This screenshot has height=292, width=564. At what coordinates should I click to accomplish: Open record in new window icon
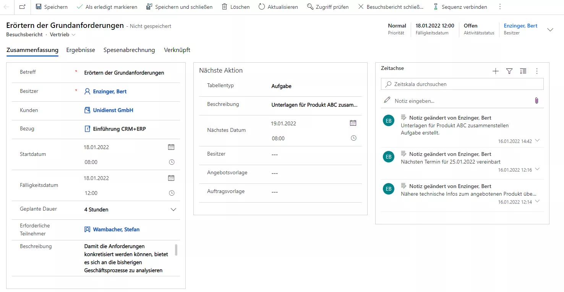(22, 7)
